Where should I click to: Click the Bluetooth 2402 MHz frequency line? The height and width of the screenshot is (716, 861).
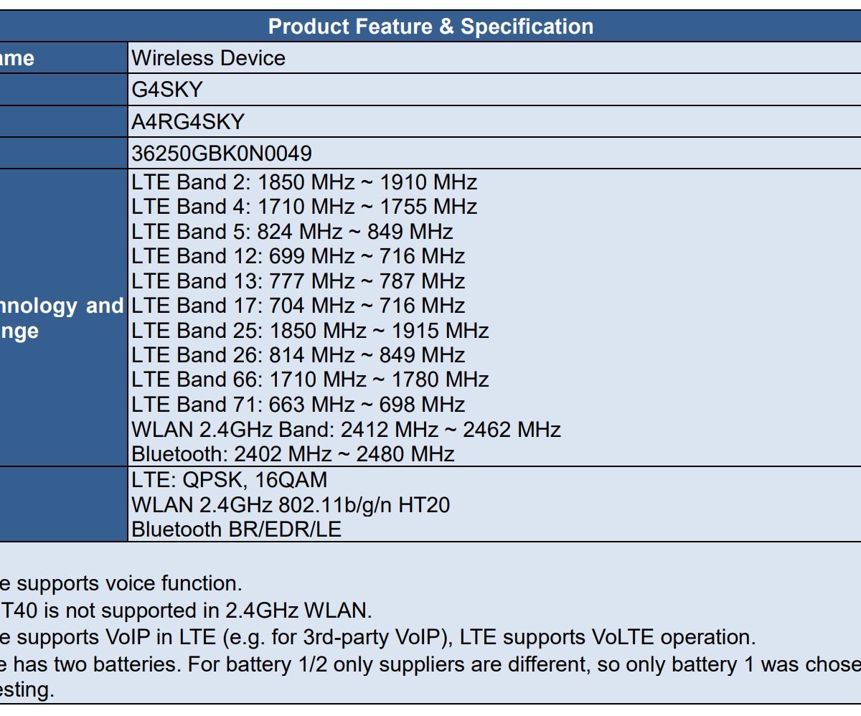click(x=293, y=454)
